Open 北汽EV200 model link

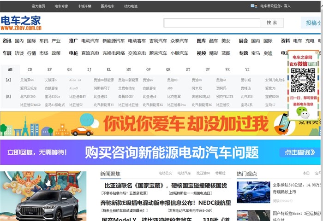28,96
